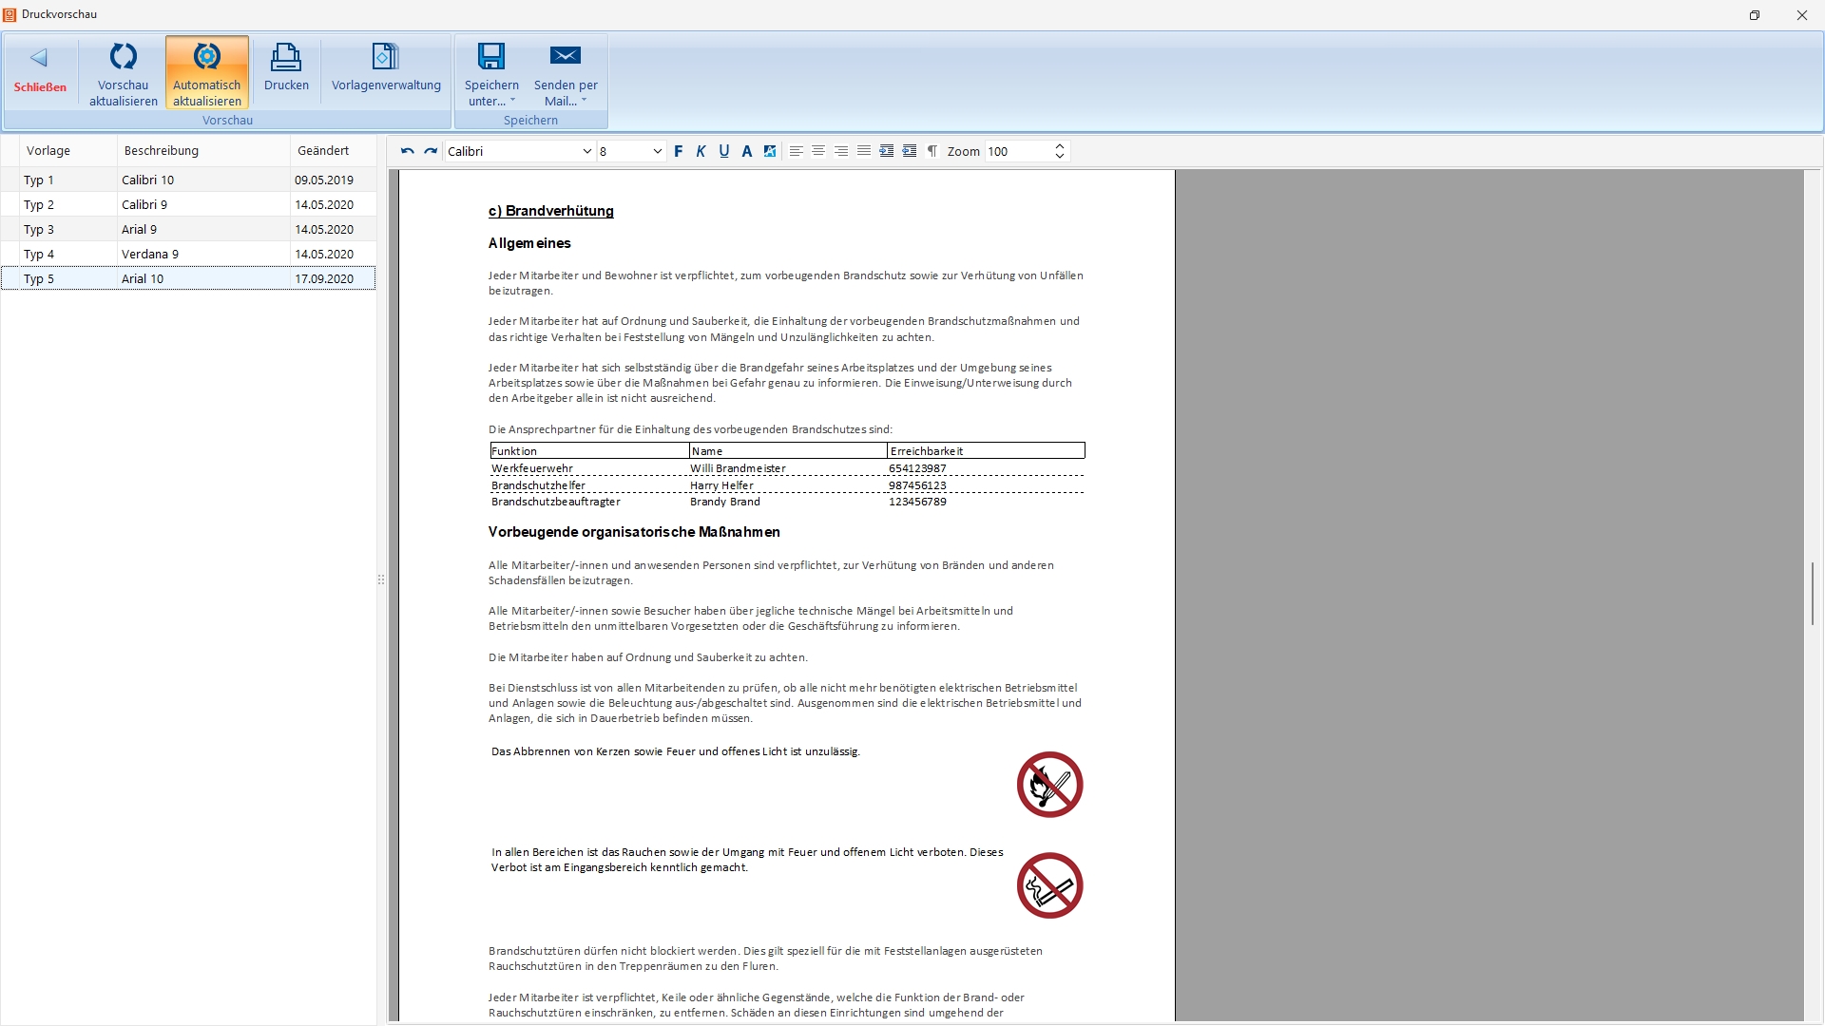Sort by the Geändert column header
Viewport: 1825px width, 1026px height.
(x=323, y=150)
